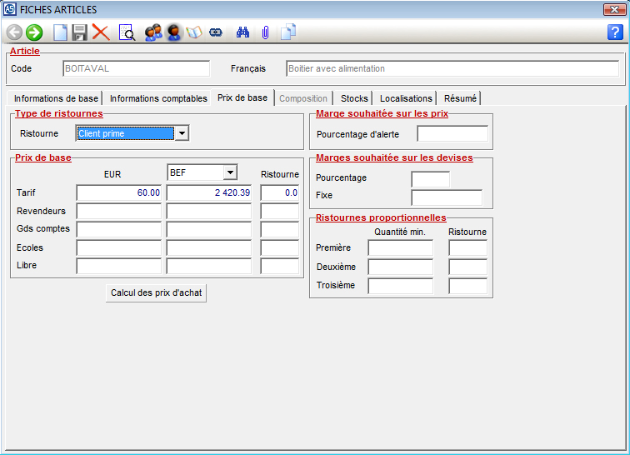
Task: Open the BEF currency dropdown
Action: tap(230, 172)
